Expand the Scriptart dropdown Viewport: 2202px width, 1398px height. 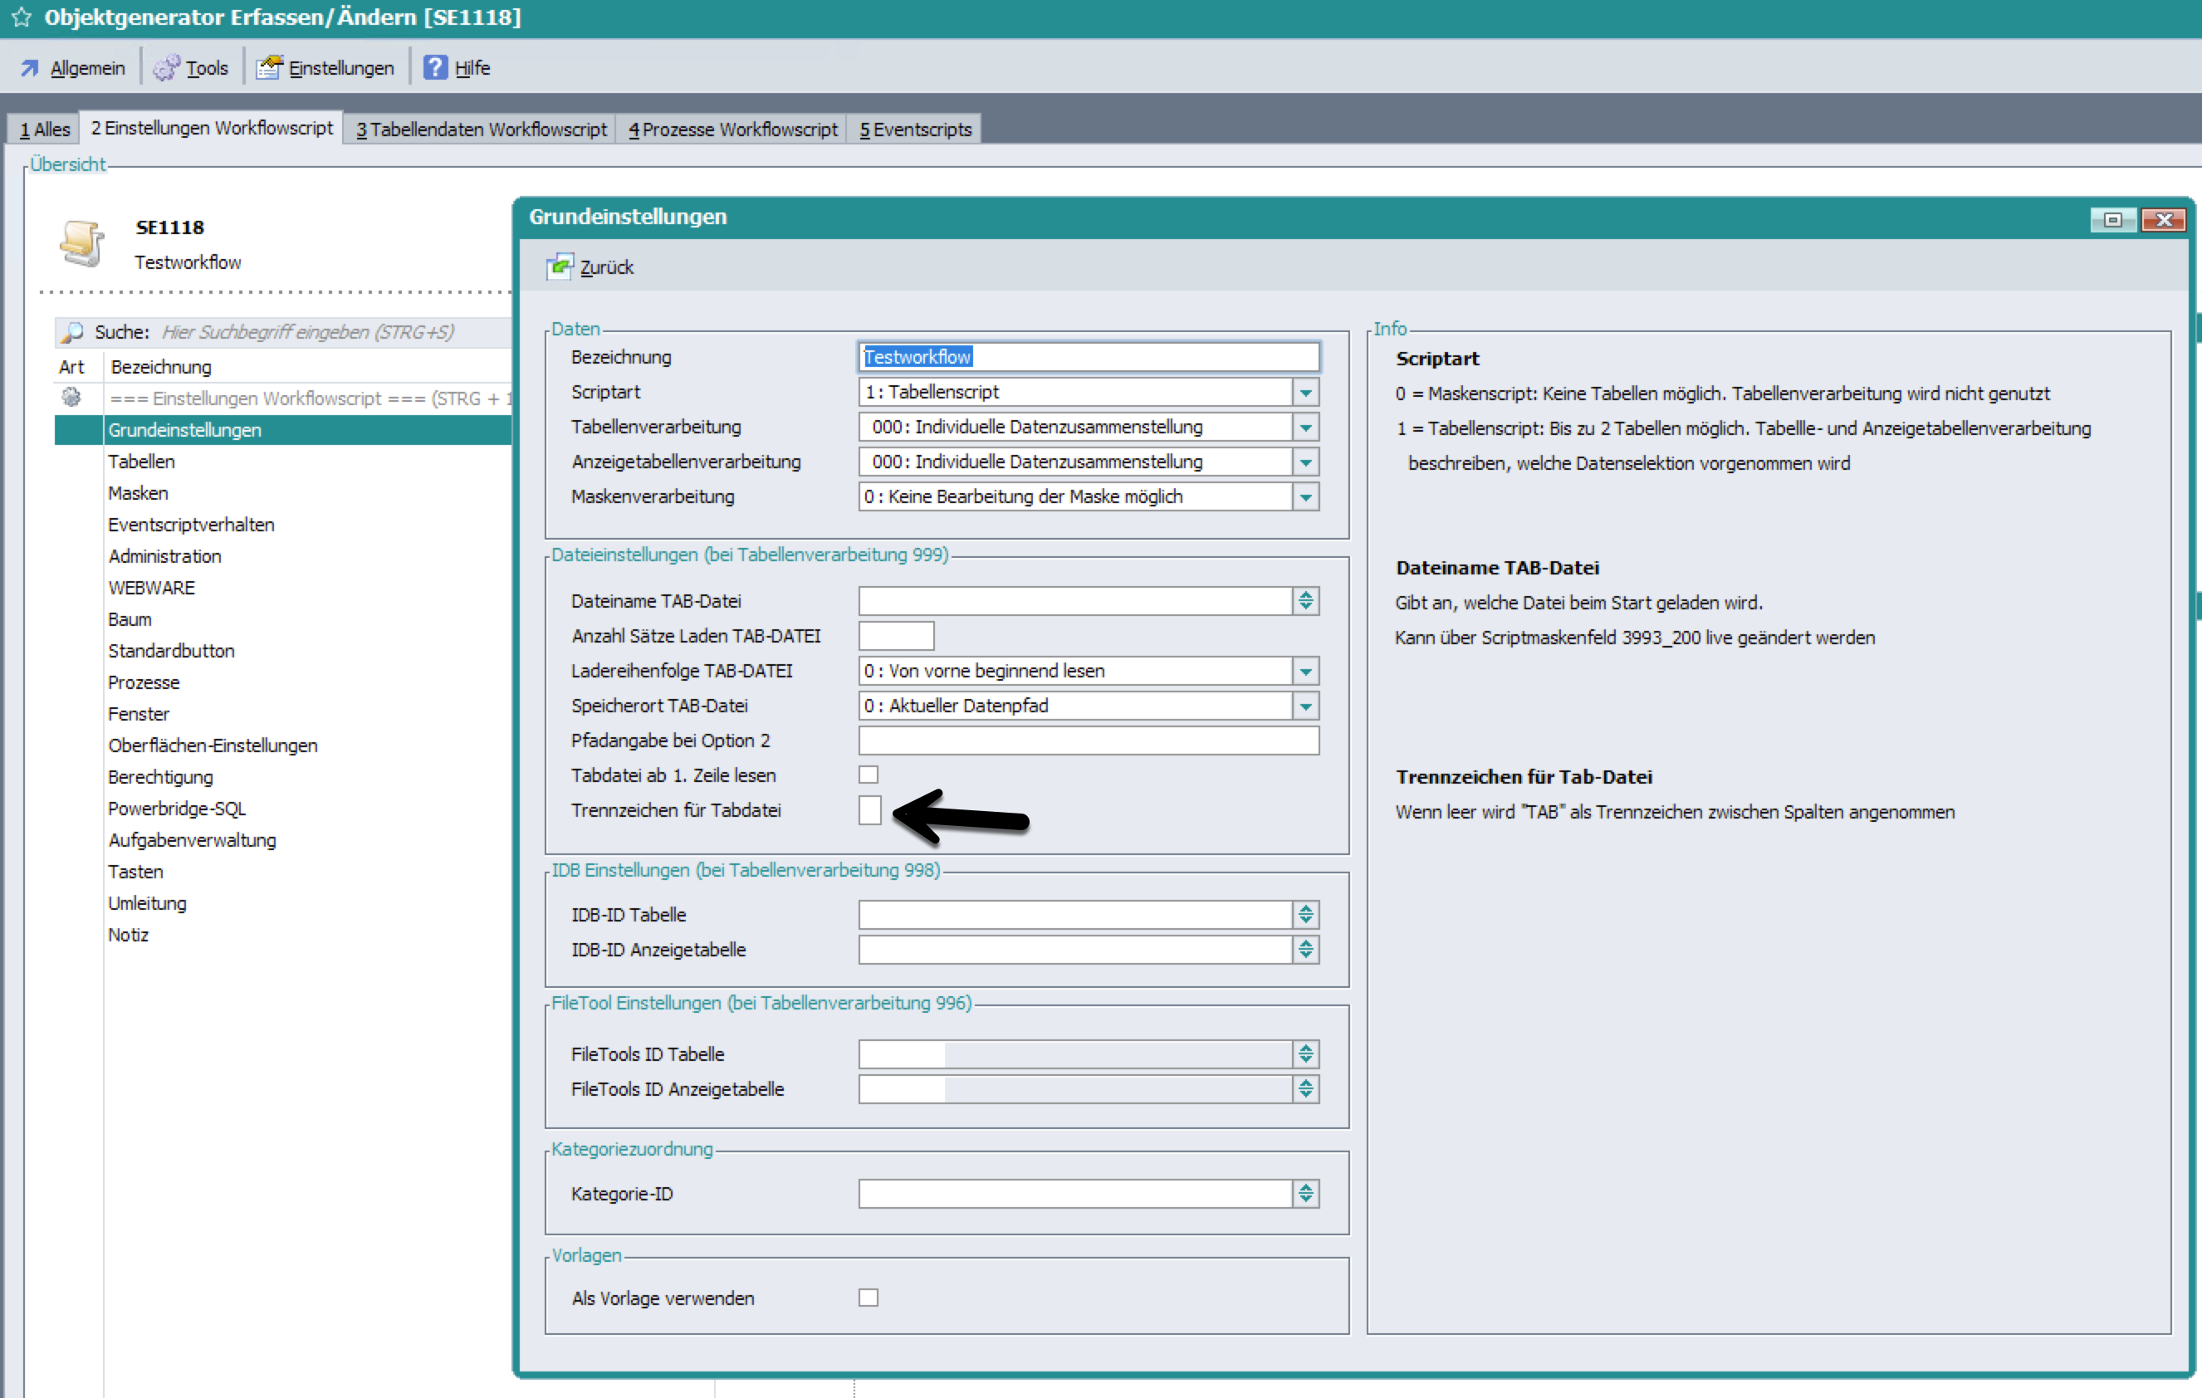(x=1306, y=392)
